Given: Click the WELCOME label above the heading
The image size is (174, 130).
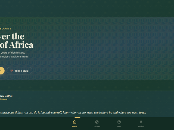Looking at the screenshot, I should tap(5, 29).
